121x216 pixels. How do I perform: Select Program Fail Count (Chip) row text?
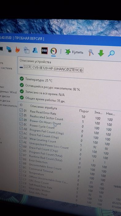tap(46, 132)
